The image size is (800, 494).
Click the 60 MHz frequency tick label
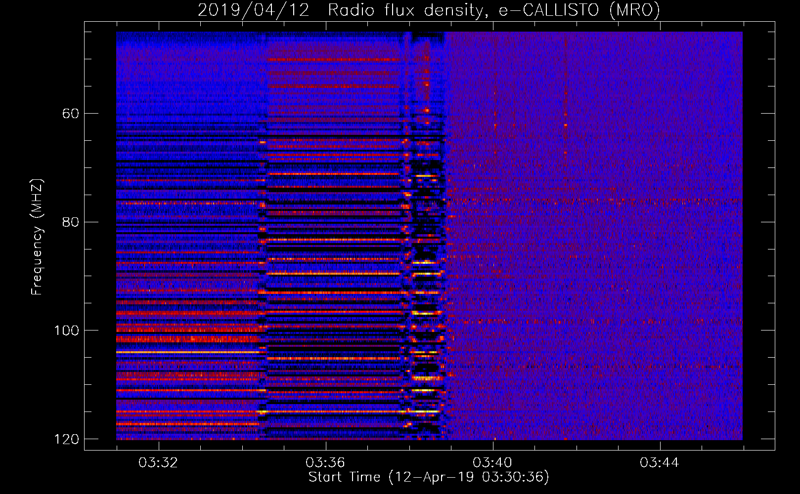pos(71,114)
